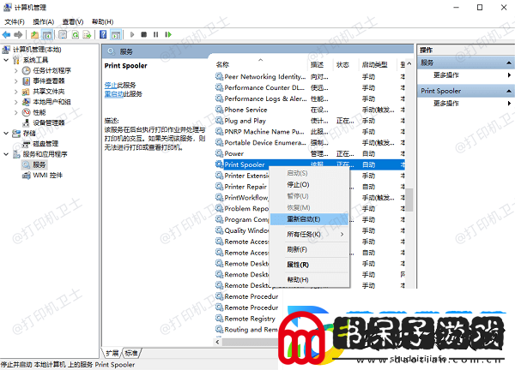Click the 重启动 this service link
The width and height of the screenshot is (515, 370).
pos(113,94)
